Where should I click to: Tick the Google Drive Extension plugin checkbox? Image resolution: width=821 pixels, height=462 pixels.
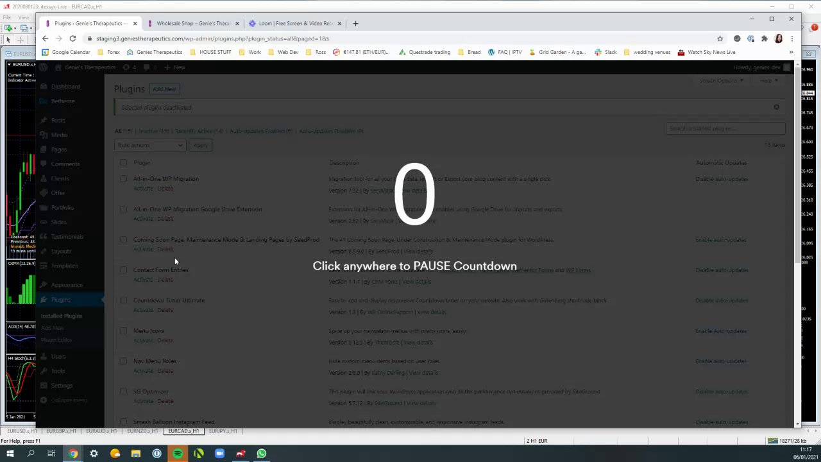[123, 209]
